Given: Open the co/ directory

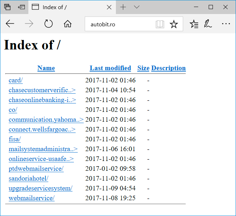Looking at the screenshot, I should coord(13,110).
